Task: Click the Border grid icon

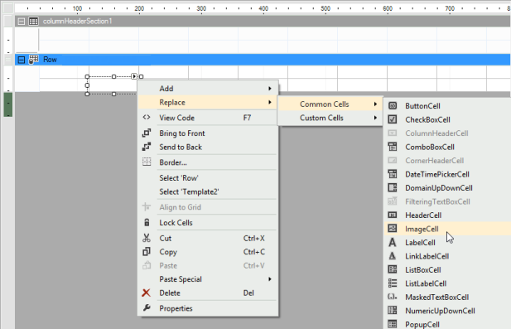Action: pyautogui.click(x=147, y=162)
